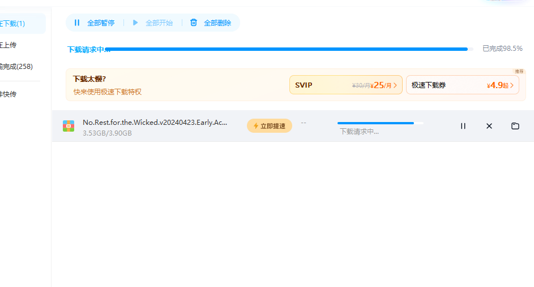Viewport: 534px width, 287px height.
Task: Click the file's individual progress bar
Action: point(379,123)
